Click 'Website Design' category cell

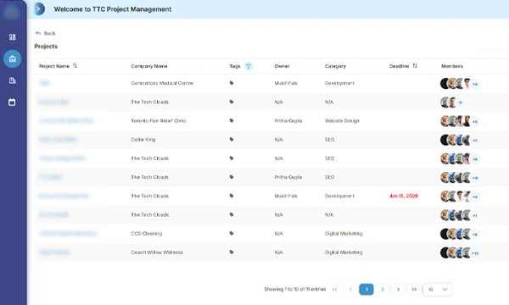pyautogui.click(x=342, y=121)
